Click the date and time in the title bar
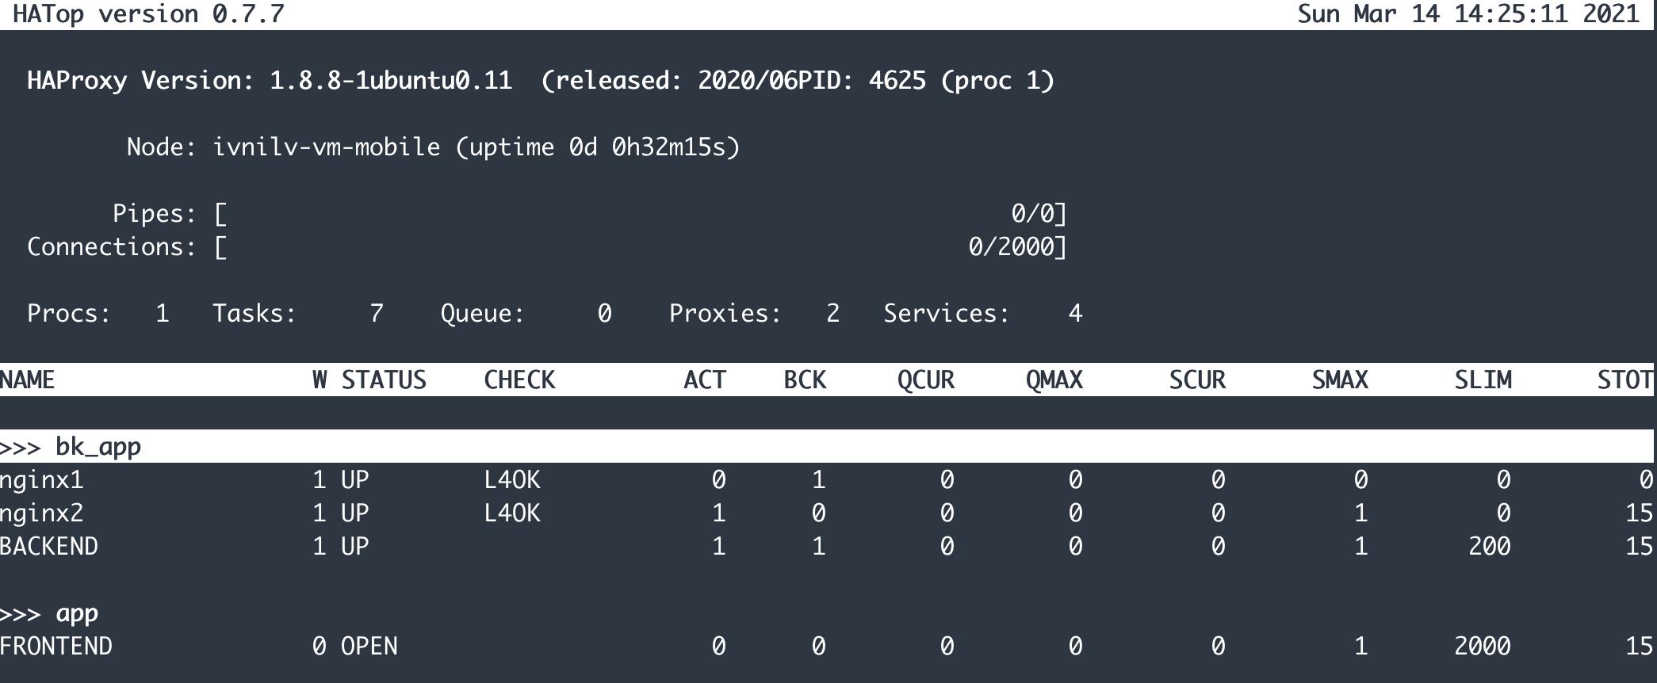 (x=1468, y=14)
